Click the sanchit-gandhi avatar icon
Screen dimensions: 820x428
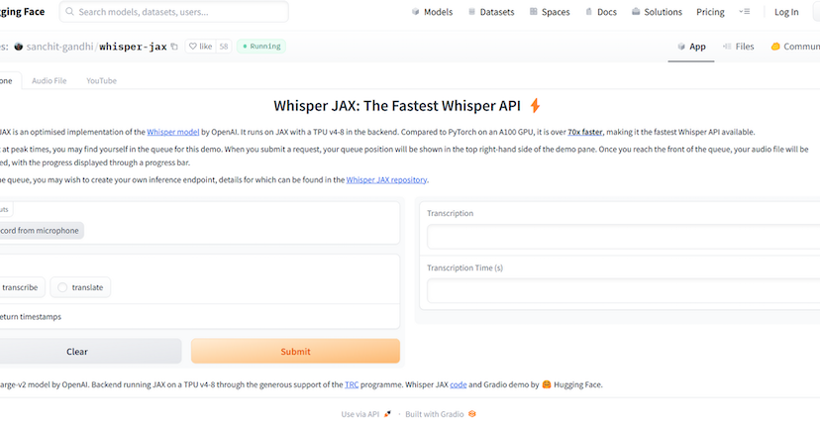point(18,47)
